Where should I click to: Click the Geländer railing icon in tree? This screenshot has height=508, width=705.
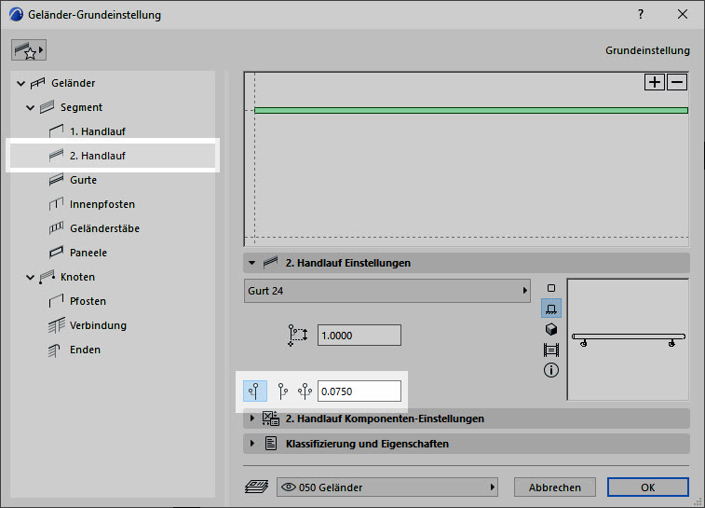pos(38,83)
